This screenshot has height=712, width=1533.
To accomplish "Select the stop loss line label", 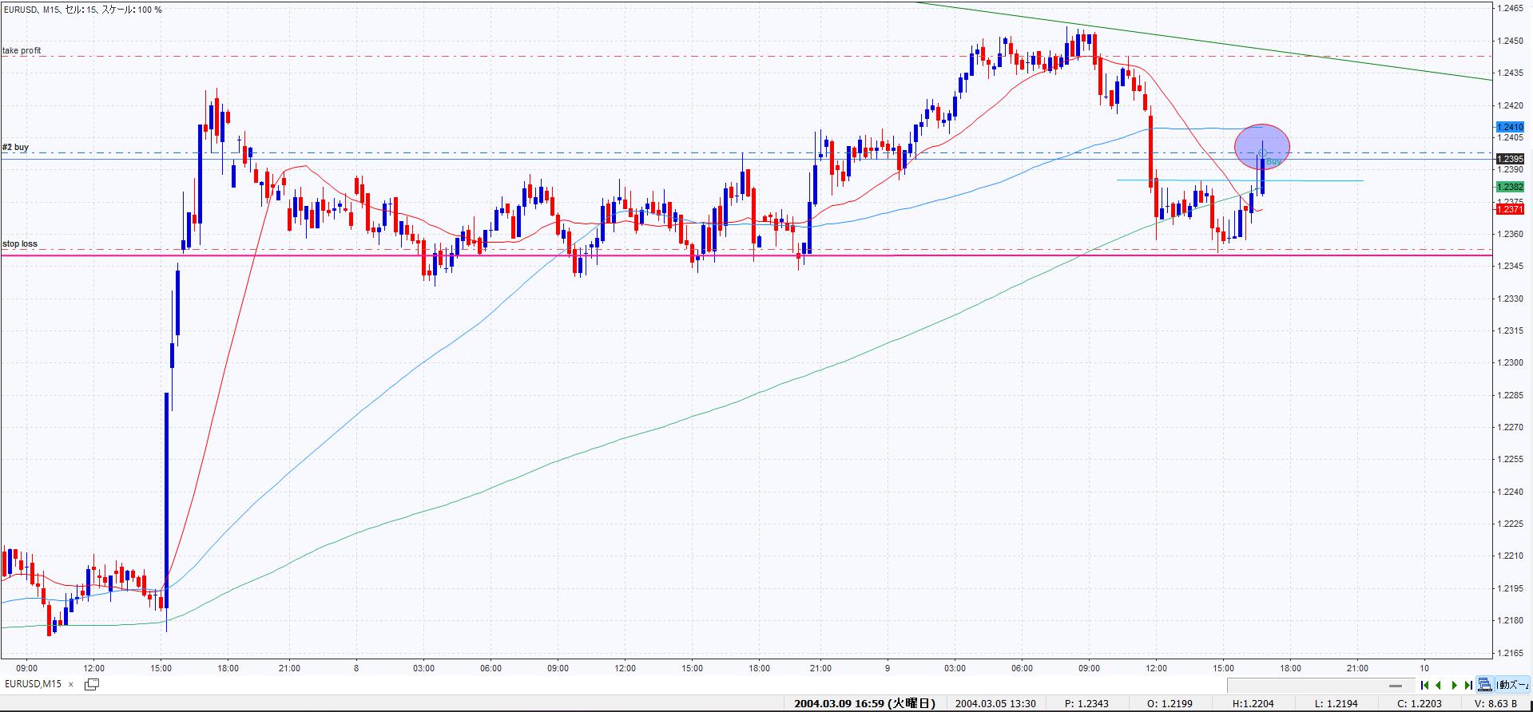I will click(x=20, y=244).
